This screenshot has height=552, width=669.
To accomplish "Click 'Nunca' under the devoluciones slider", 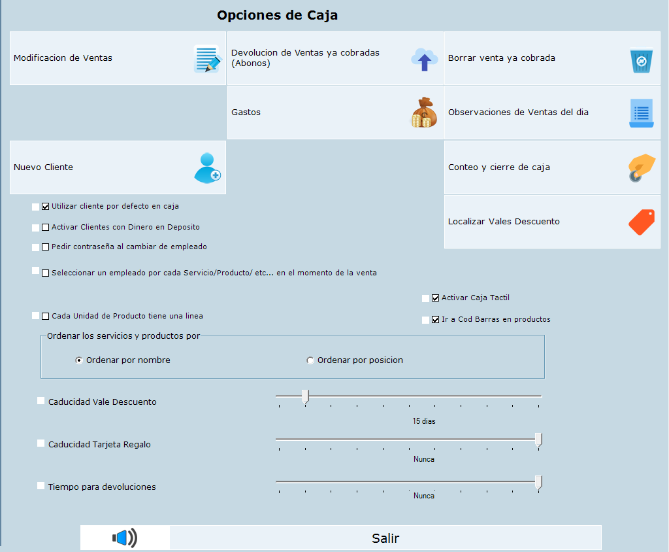I will tap(423, 496).
